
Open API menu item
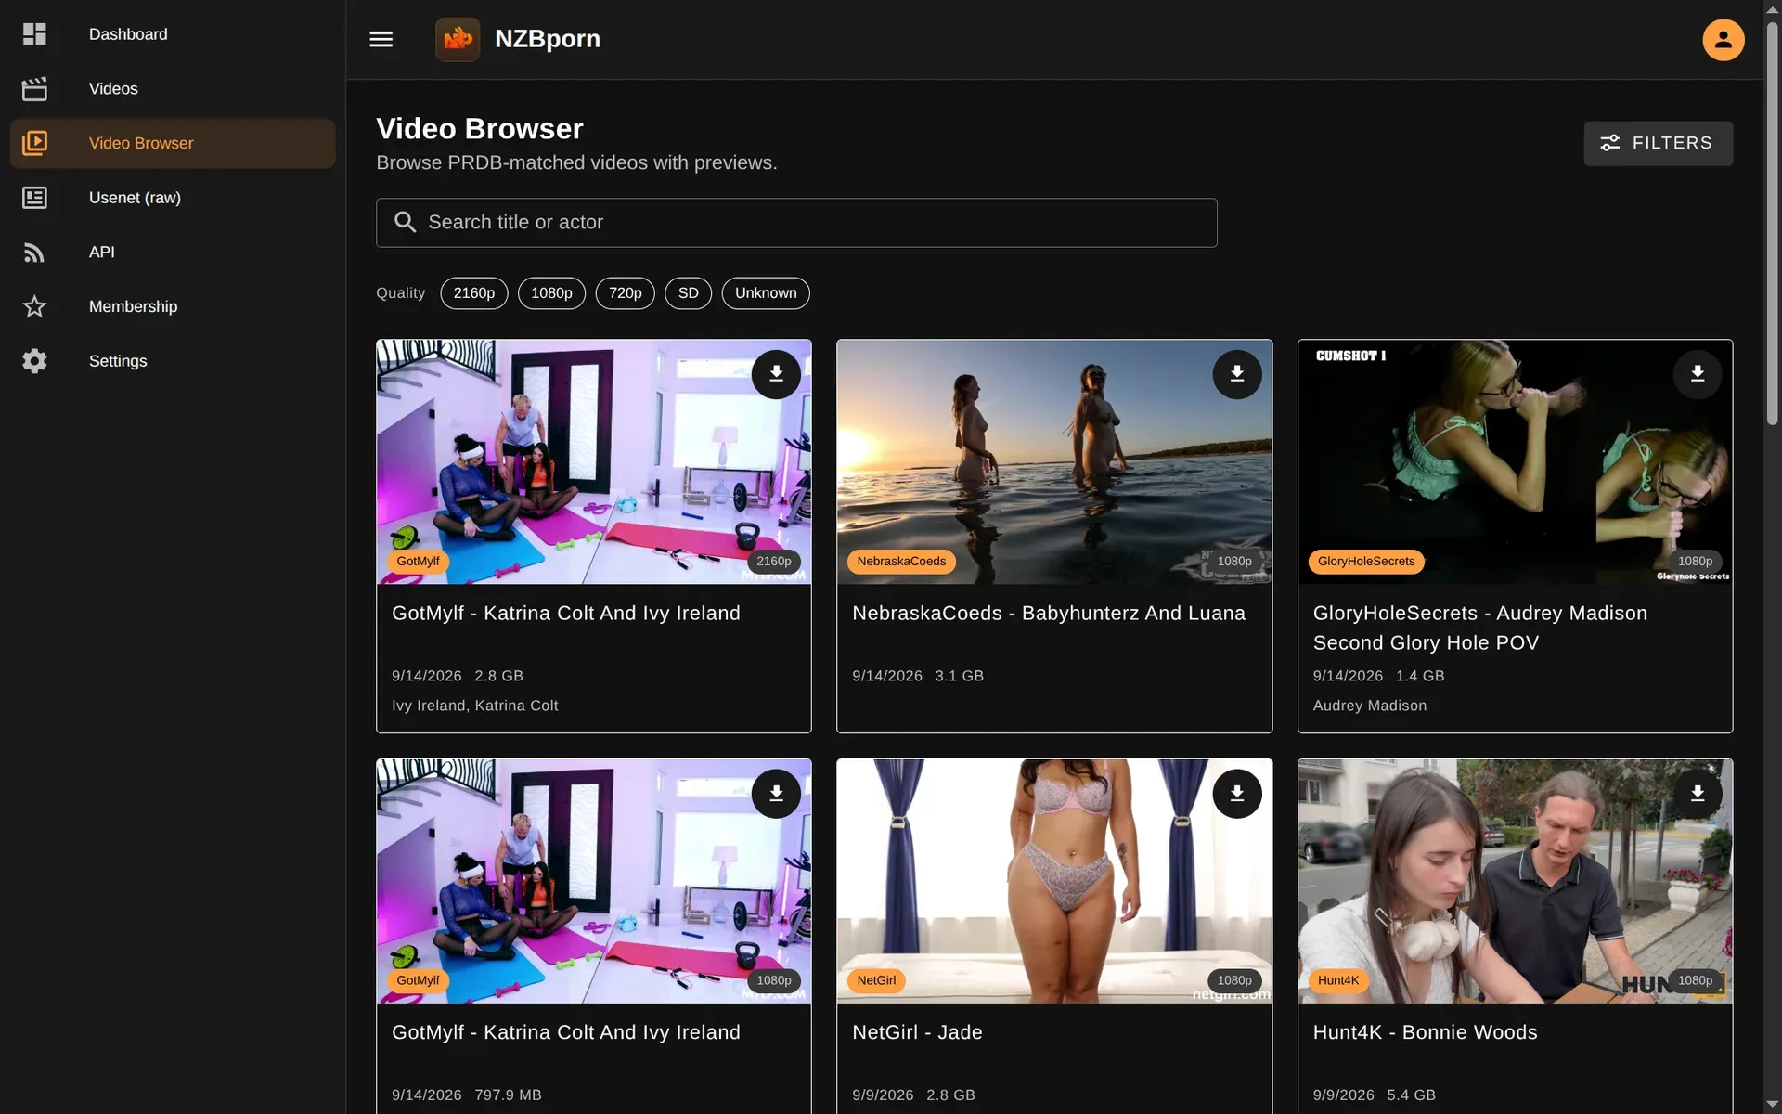tap(173, 253)
